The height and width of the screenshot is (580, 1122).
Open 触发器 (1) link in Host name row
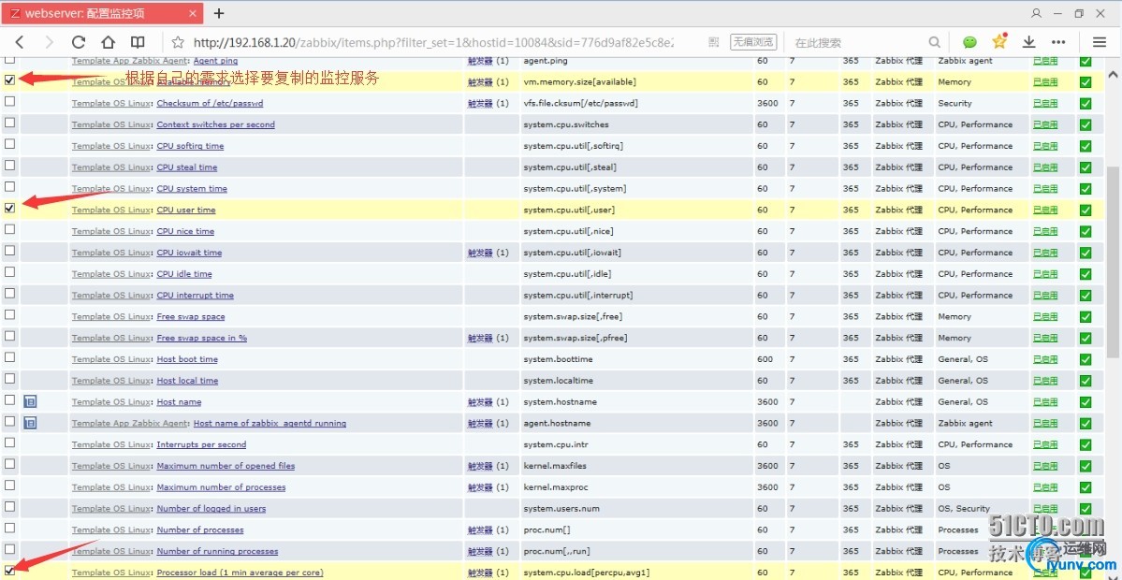point(488,402)
